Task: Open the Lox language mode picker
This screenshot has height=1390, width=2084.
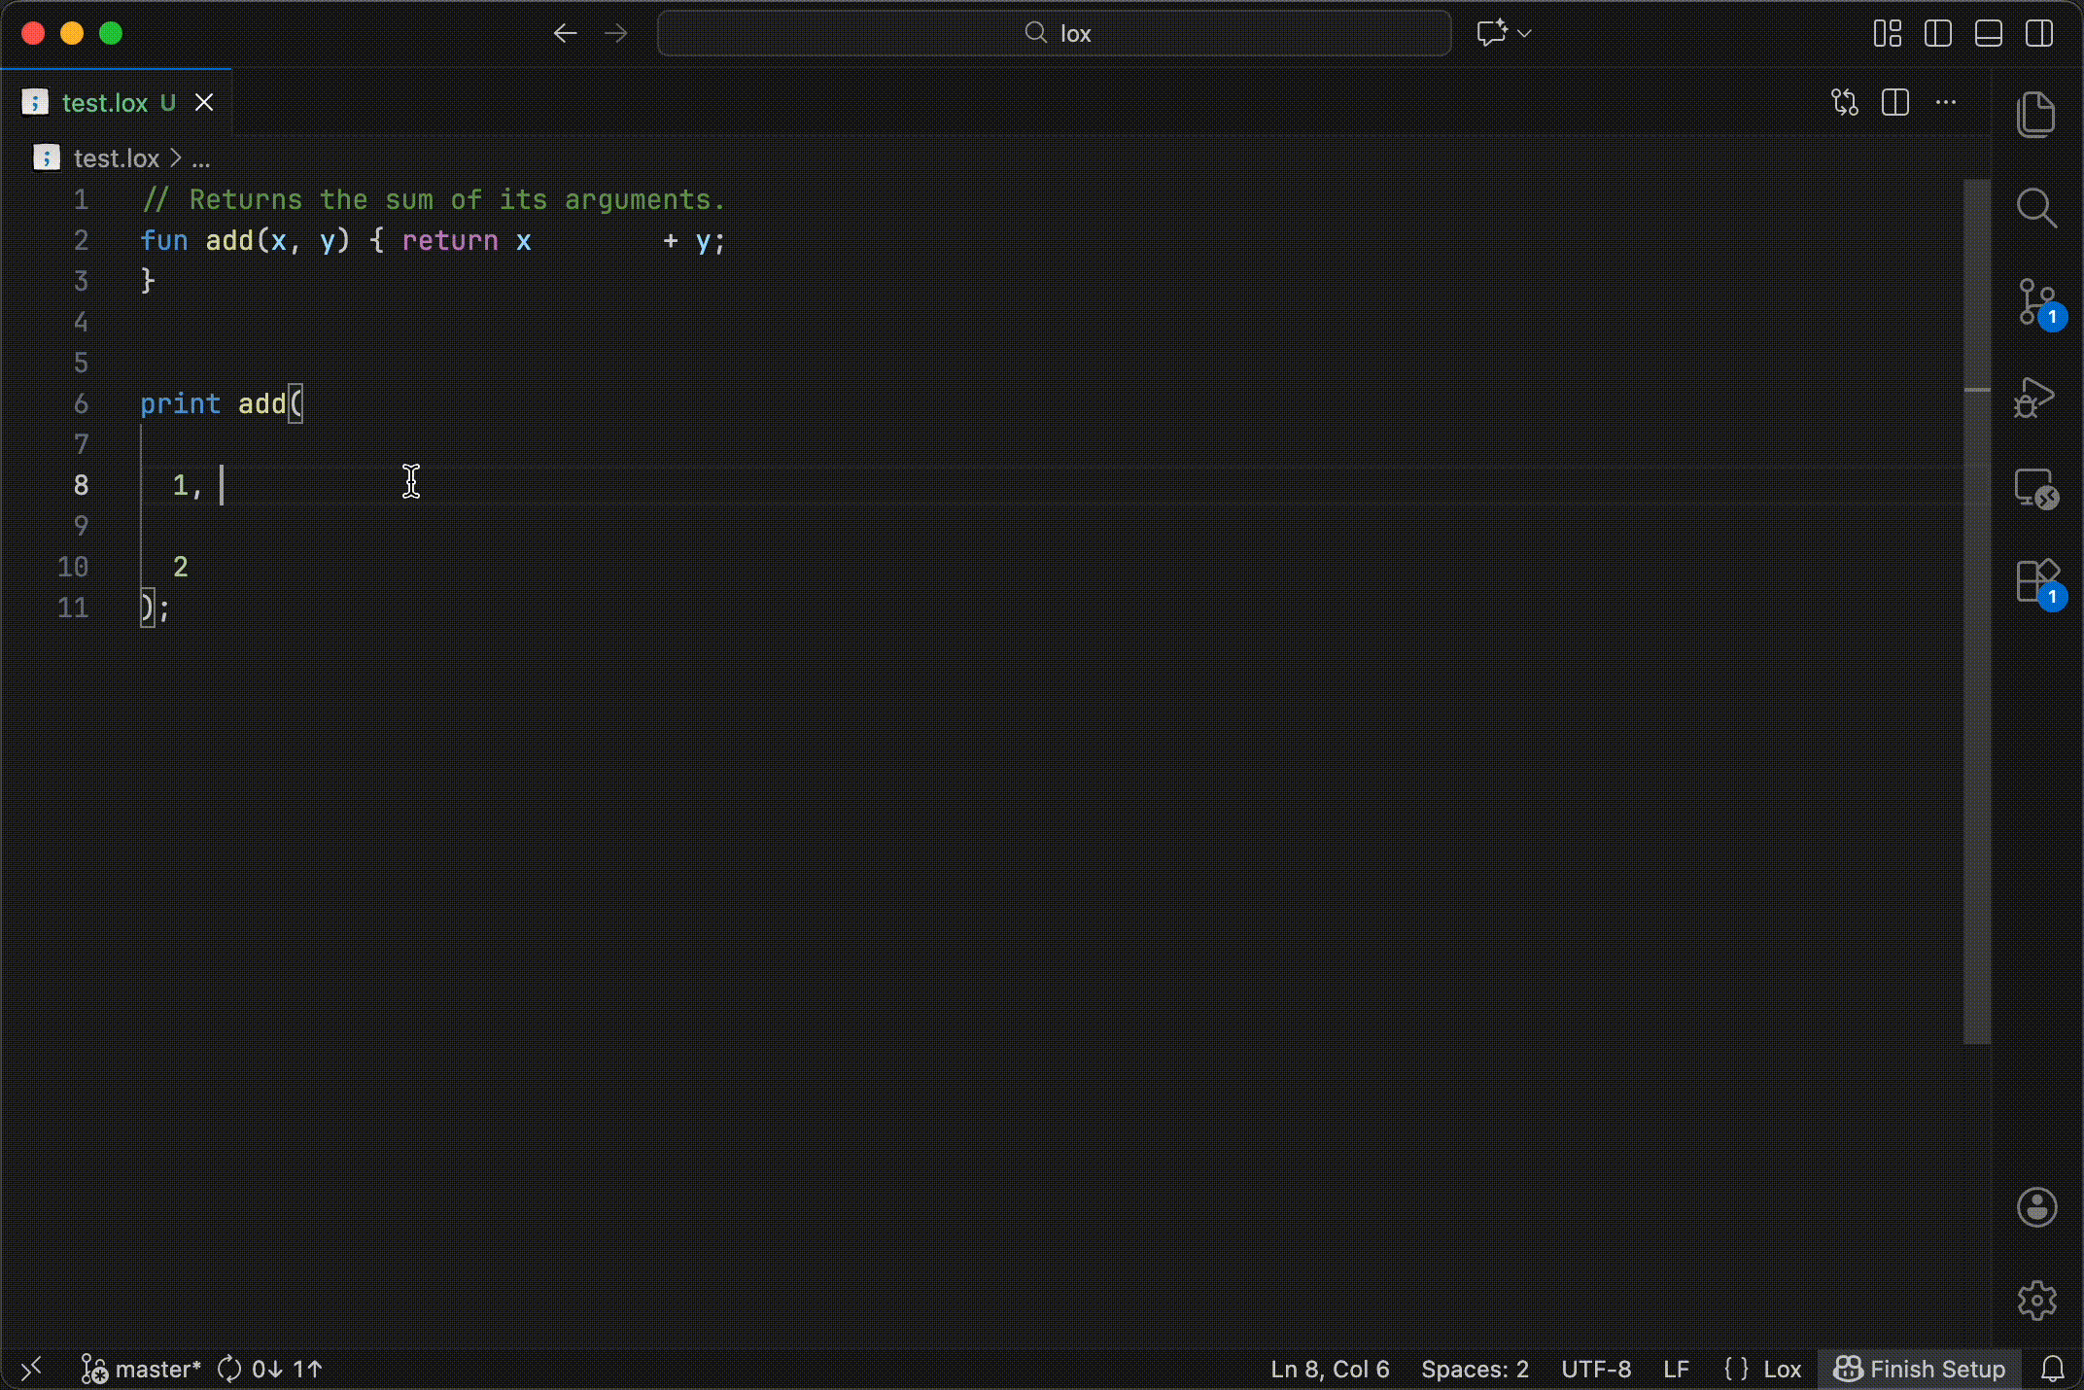Action: [1761, 1370]
